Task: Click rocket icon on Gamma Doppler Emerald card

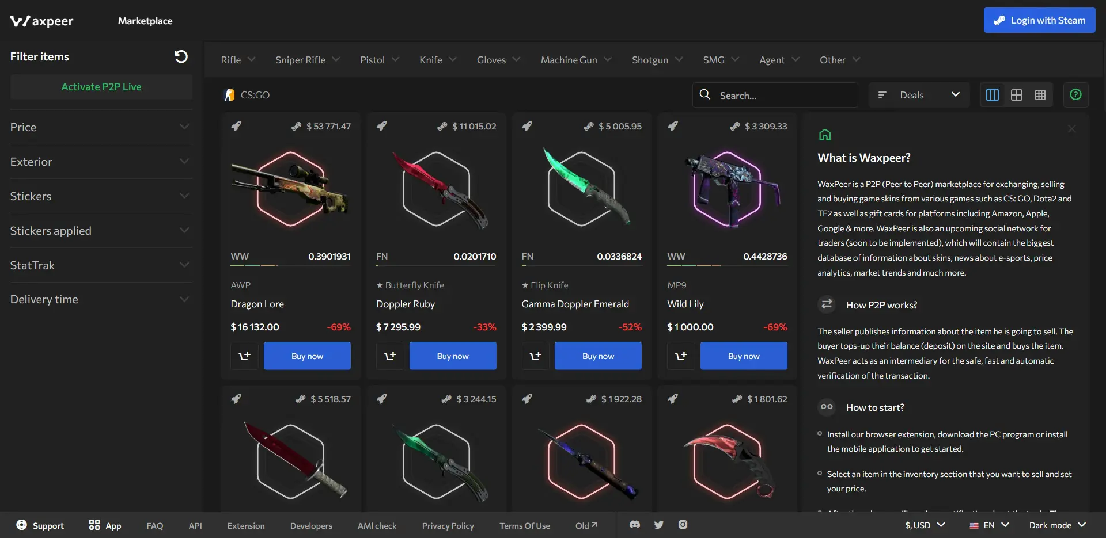Action: [527, 126]
